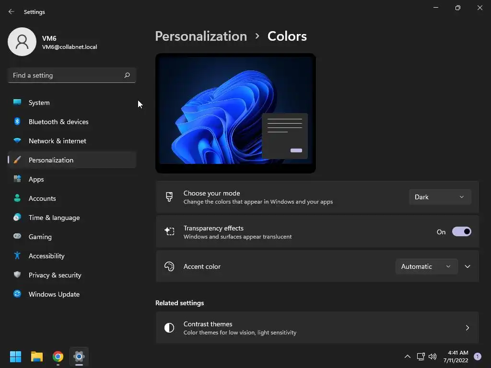Open Accessibility settings page
This screenshot has width=491, height=368.
72,256
